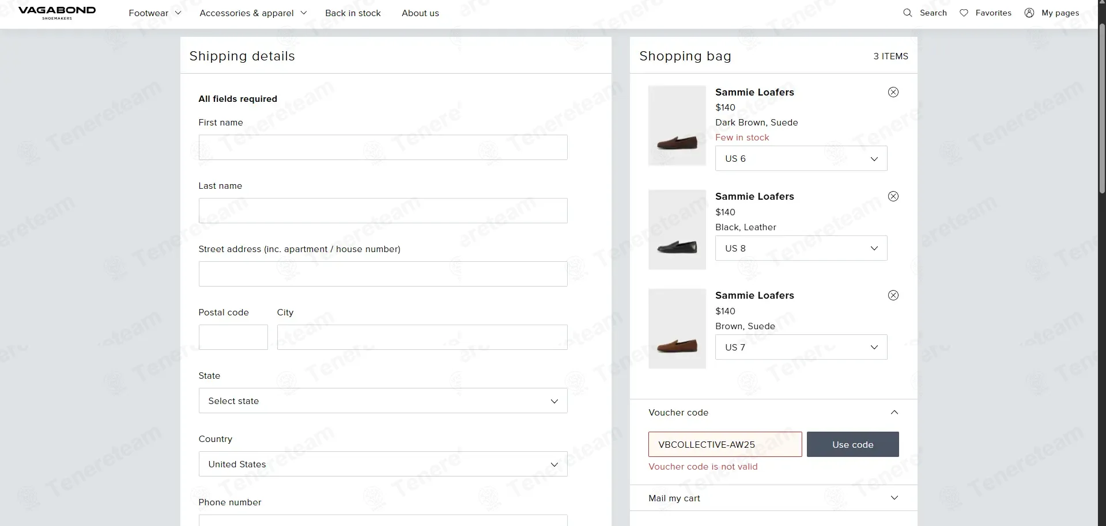Viewport: 1106px width, 526px height.
Task: Collapse the Voucher code section
Action: pos(773,413)
